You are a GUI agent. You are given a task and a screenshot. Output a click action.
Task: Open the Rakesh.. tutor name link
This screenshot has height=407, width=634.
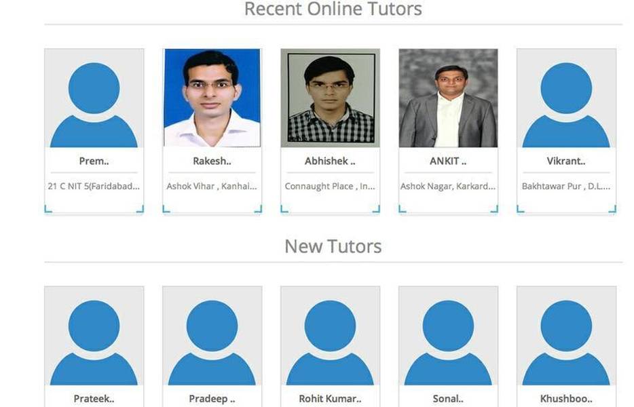212,161
